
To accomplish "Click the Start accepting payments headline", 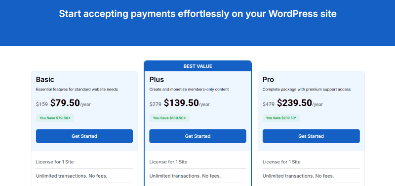I will pyautogui.click(x=198, y=14).
